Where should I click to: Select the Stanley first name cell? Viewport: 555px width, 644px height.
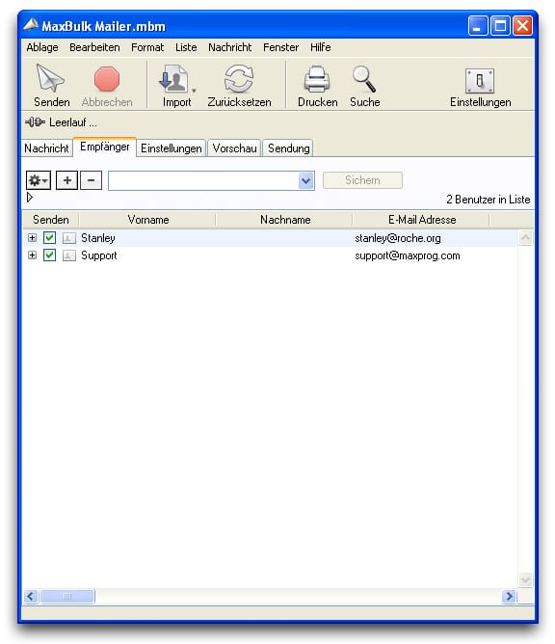click(x=98, y=238)
